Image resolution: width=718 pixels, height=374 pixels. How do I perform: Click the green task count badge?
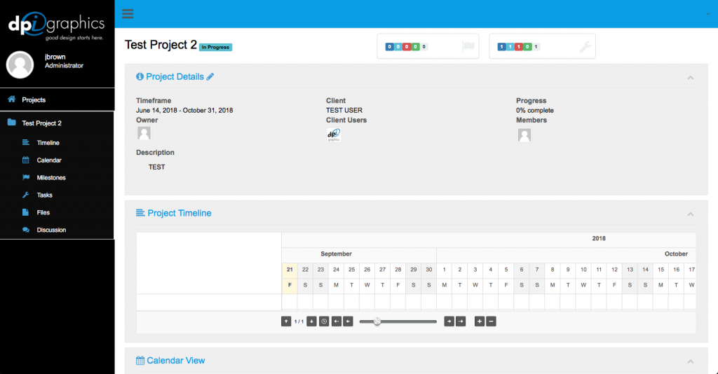click(x=527, y=47)
